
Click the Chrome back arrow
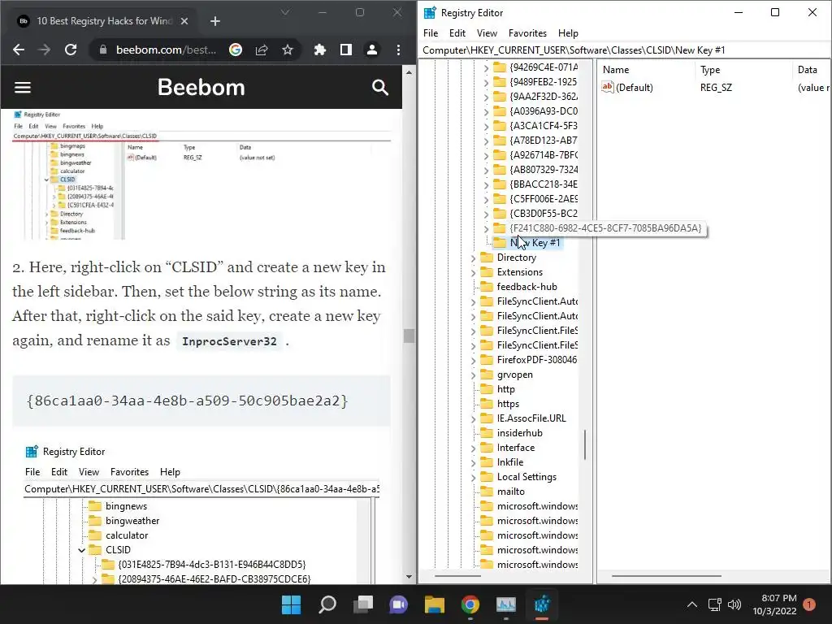[19, 50]
